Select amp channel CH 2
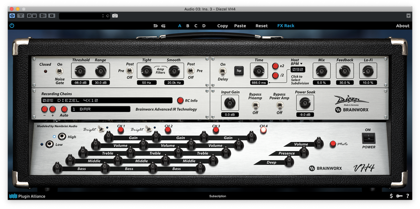 tap(168, 131)
